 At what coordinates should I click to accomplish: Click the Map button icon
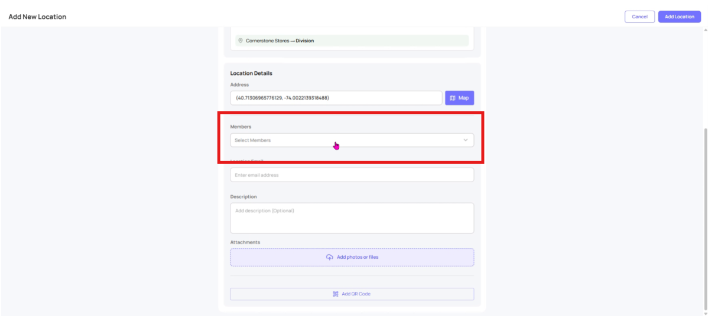(x=453, y=98)
